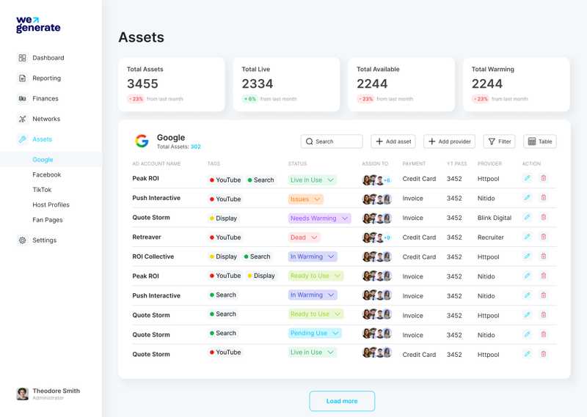Screen dimensions: 587x417
Task: Click the Add asset button
Action: 393,141
